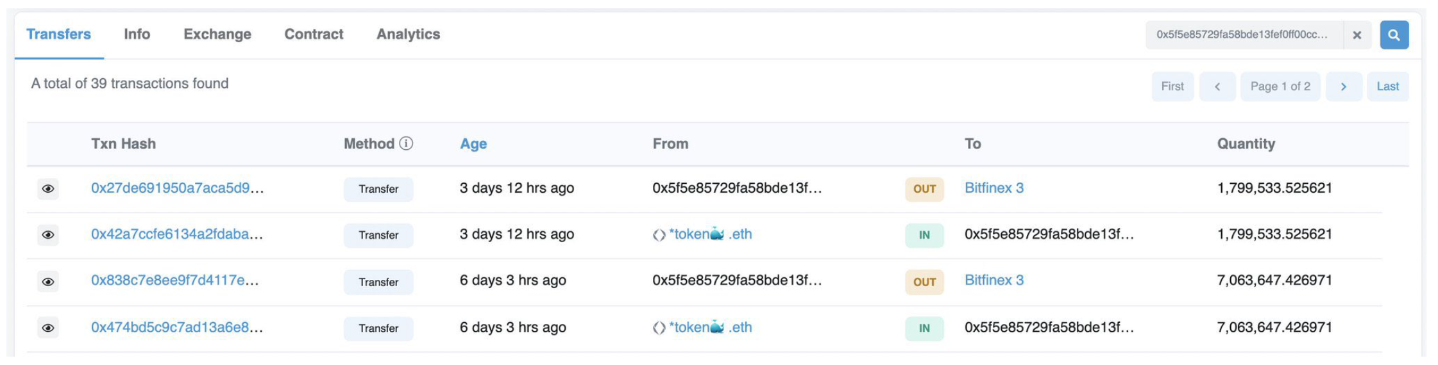Go to next page chevron
The image size is (1438, 365).
coord(1344,86)
